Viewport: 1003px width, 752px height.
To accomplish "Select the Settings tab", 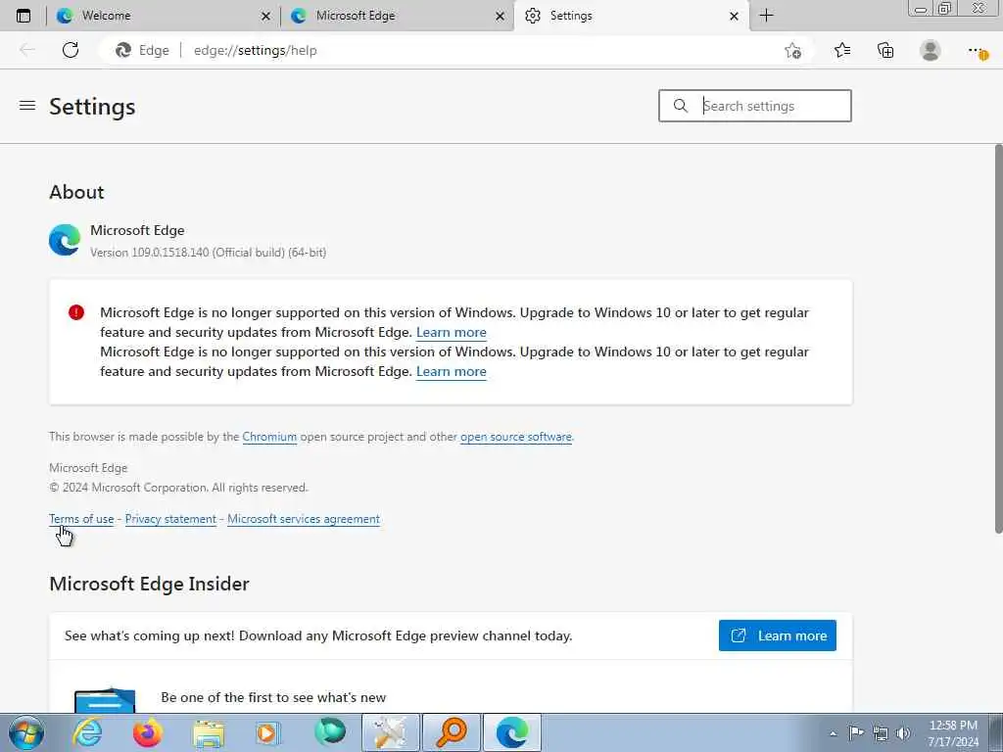I will [631, 16].
